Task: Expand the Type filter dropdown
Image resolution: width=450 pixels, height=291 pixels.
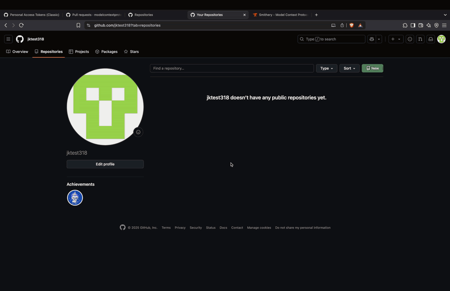Action: (326, 68)
